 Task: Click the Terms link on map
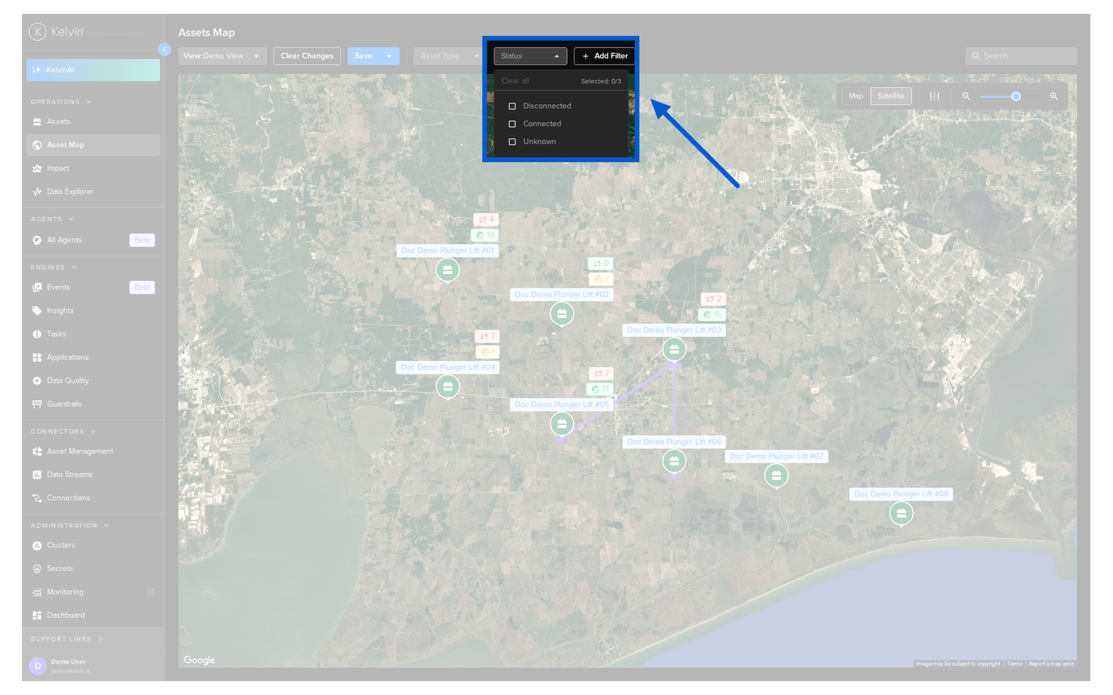pos(1014,664)
